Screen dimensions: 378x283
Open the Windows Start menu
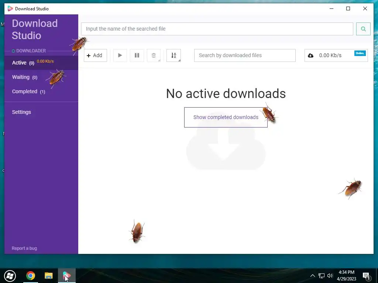(10, 276)
